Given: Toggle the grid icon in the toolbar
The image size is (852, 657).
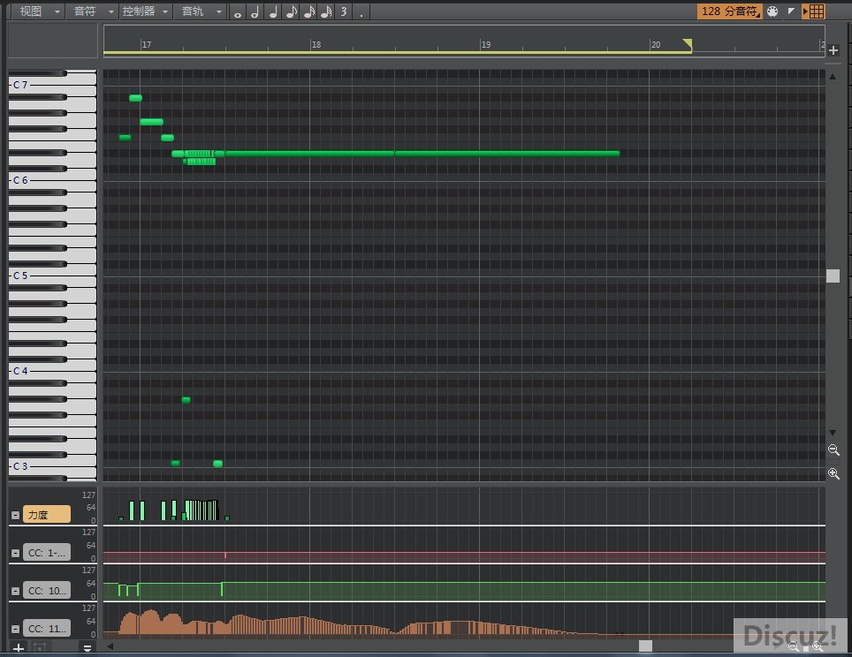Looking at the screenshot, I should (814, 11).
